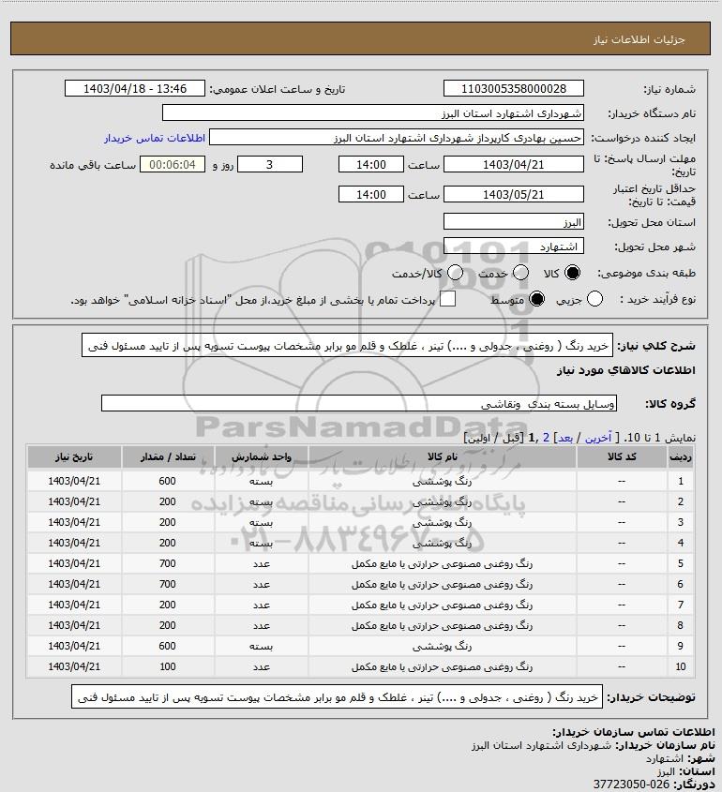The height and width of the screenshot is (792, 722).
Task: Select the جزیی purchase type radio
Action: [x=594, y=300]
